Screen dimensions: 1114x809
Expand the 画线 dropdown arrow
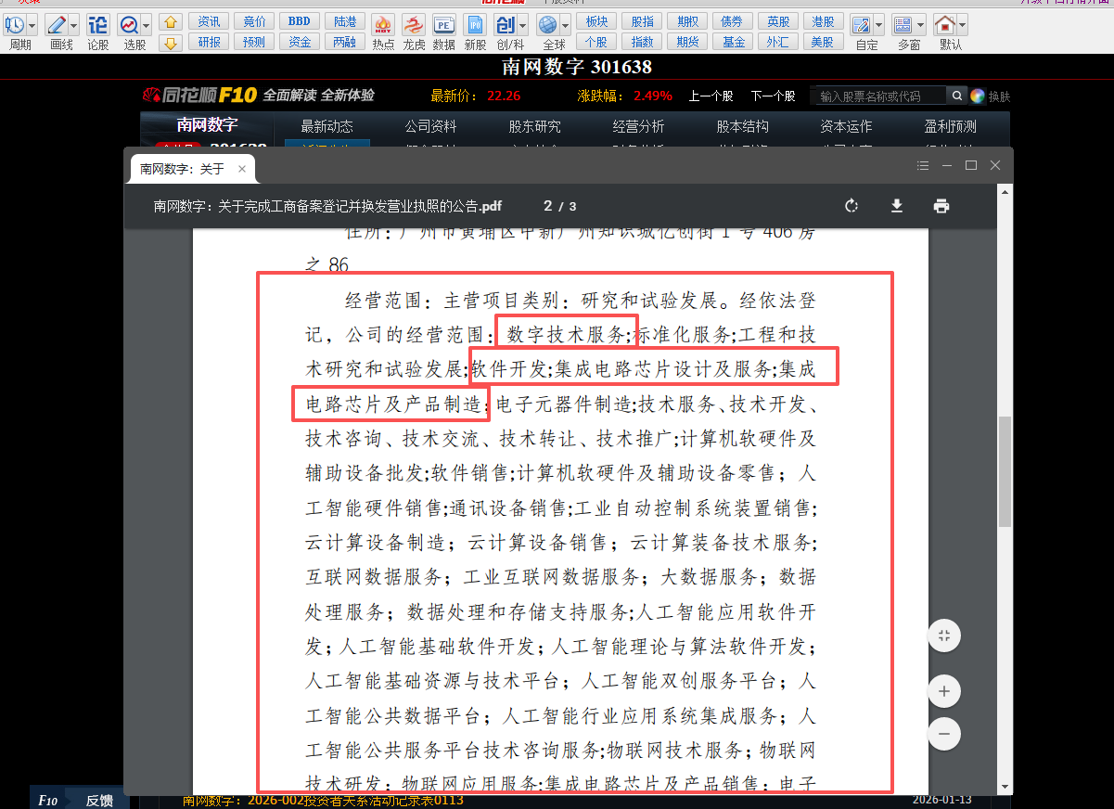74,25
